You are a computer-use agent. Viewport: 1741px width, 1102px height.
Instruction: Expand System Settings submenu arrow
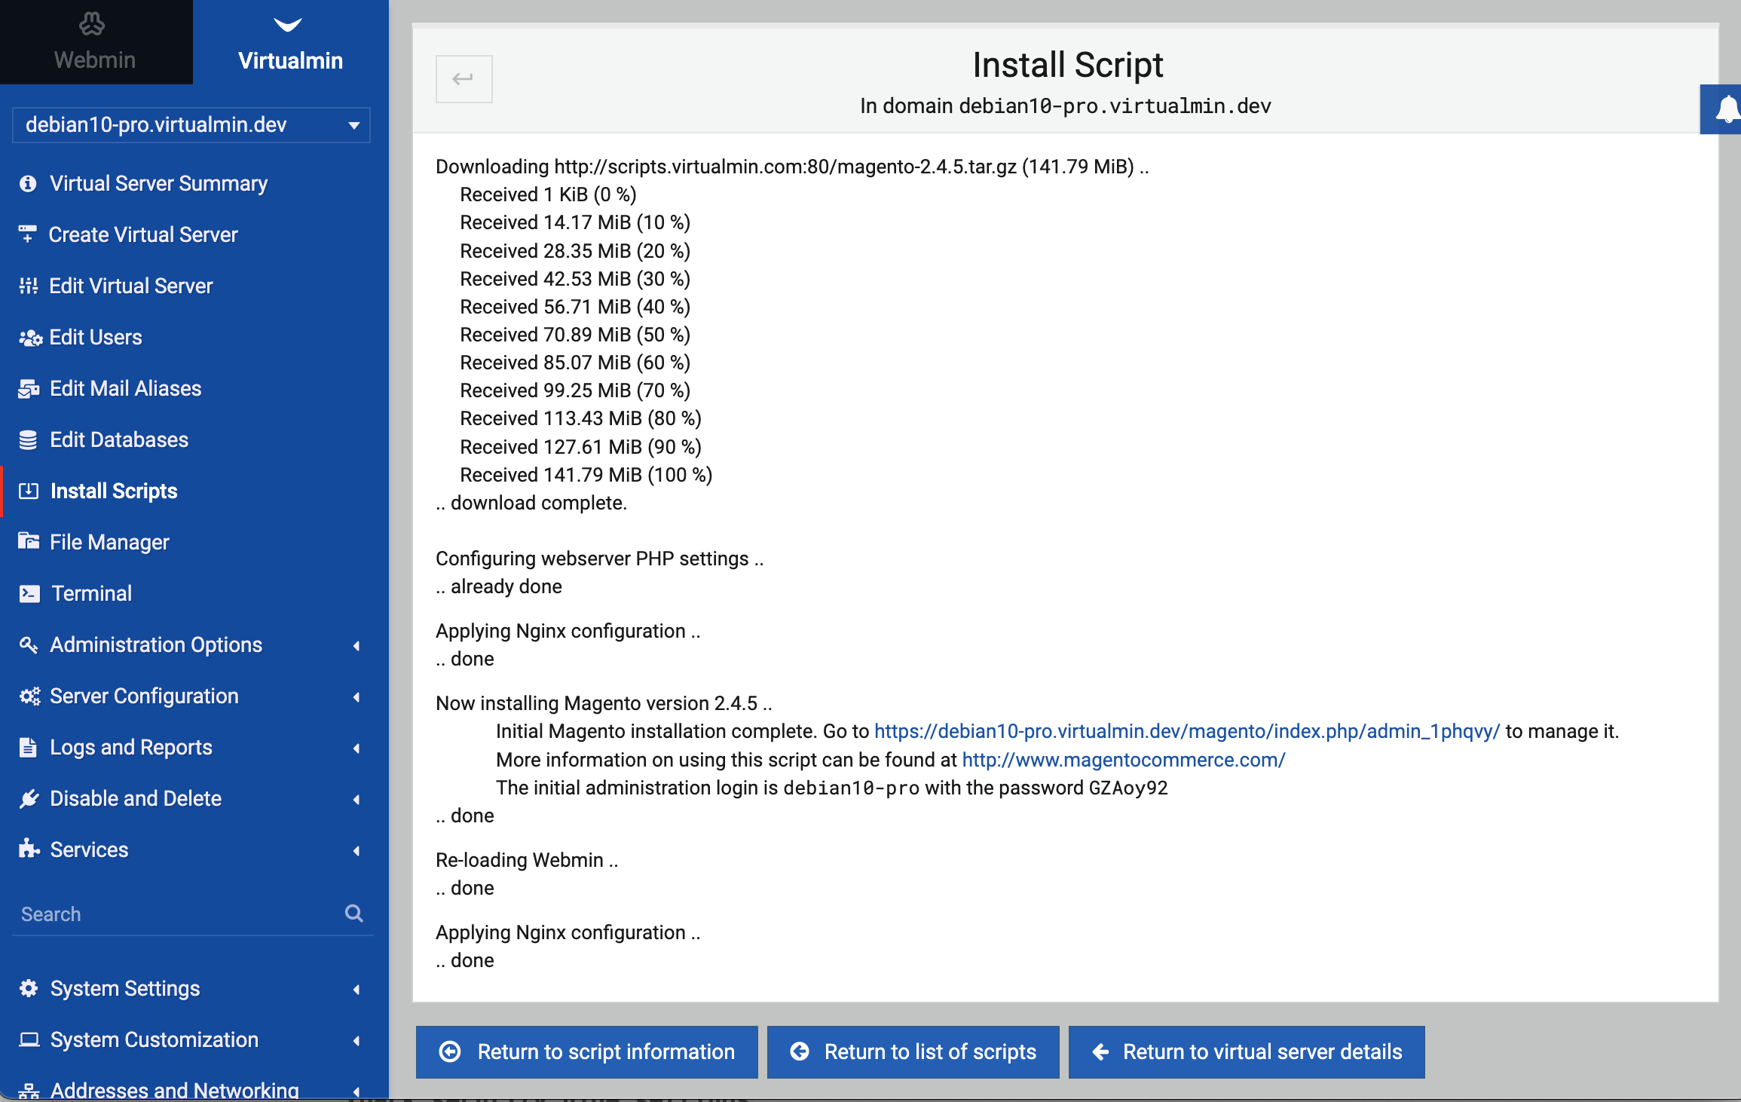pos(356,989)
